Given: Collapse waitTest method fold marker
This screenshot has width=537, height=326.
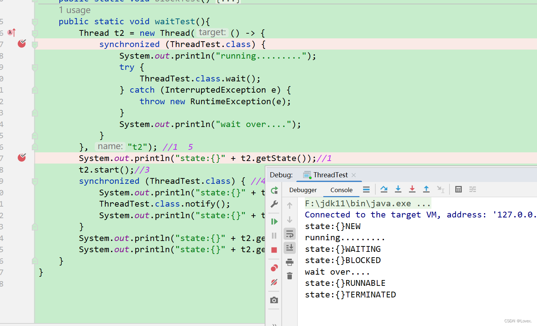Looking at the screenshot, I should point(35,22).
